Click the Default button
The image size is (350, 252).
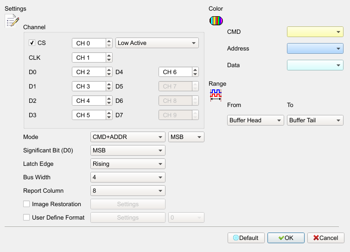pos(246,238)
